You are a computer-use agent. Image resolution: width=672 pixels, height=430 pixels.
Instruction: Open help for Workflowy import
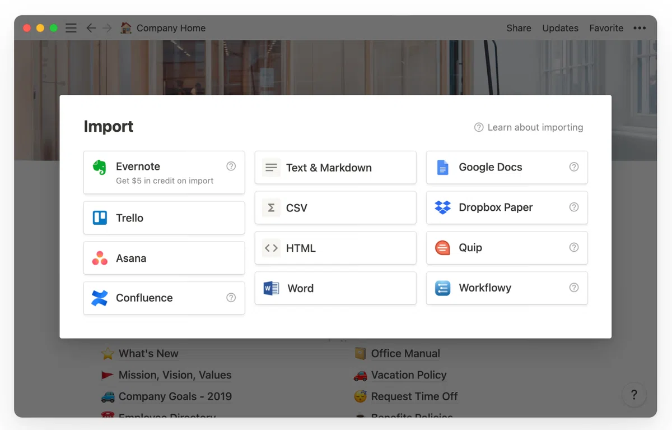(573, 288)
